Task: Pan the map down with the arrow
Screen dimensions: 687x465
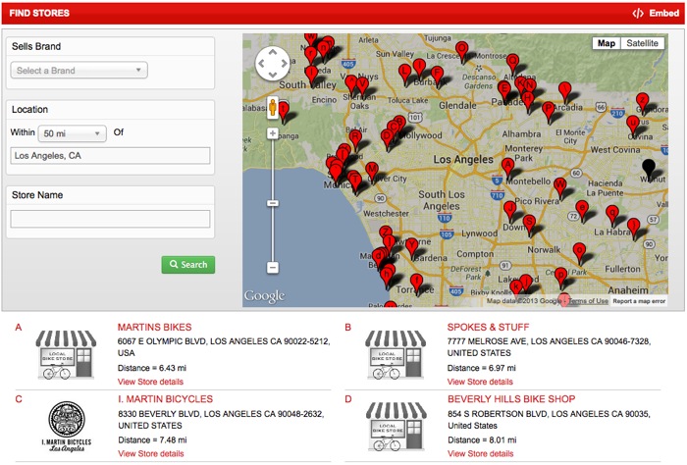Action: (273, 75)
